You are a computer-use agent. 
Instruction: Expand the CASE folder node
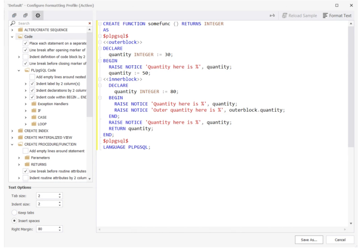pyautogui.click(x=26, y=117)
